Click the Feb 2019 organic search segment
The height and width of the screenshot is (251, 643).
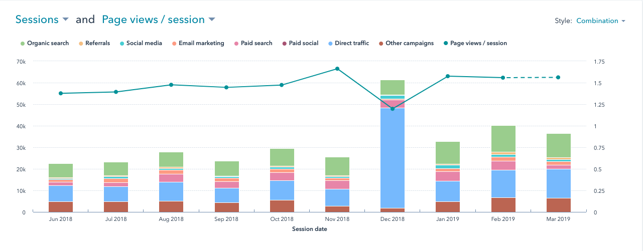point(503,139)
